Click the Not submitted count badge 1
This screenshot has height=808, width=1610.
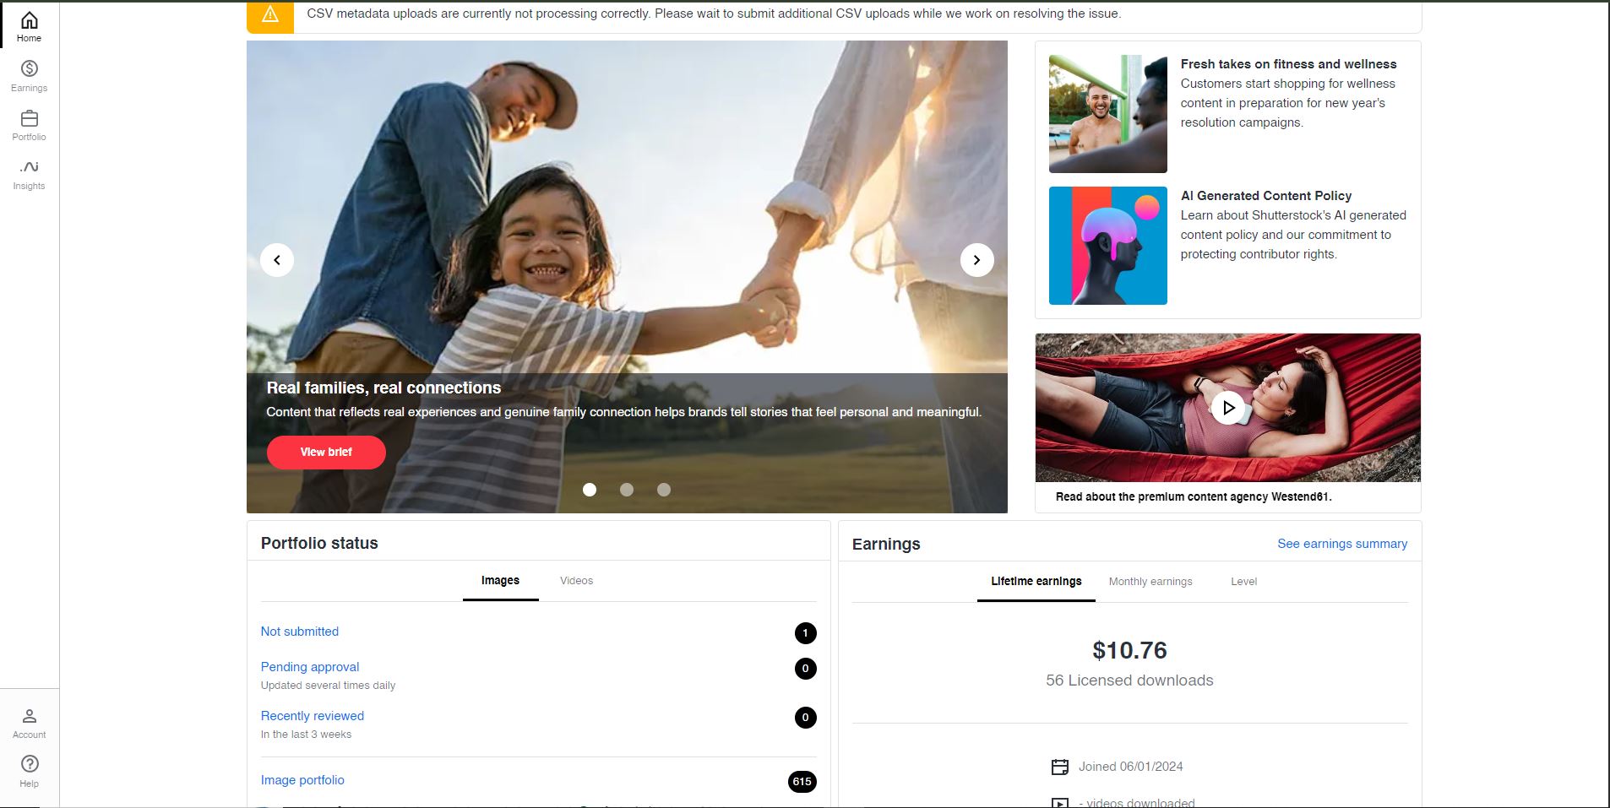(x=805, y=633)
